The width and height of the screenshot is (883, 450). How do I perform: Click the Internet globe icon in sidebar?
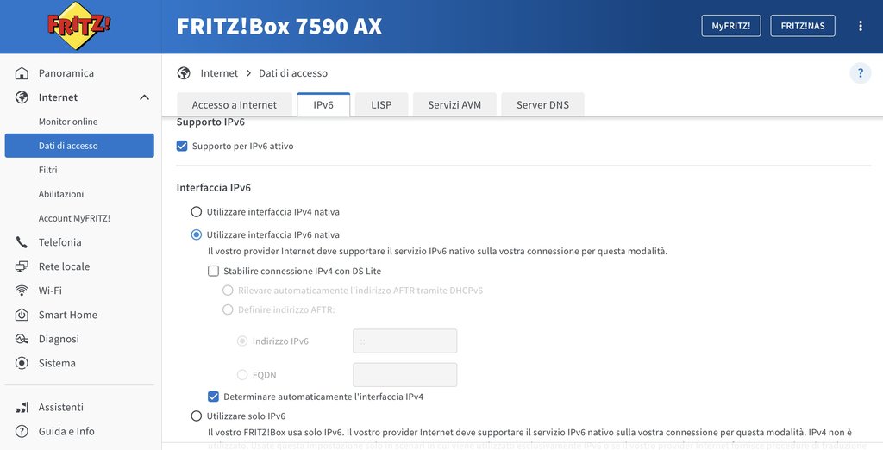click(x=22, y=97)
